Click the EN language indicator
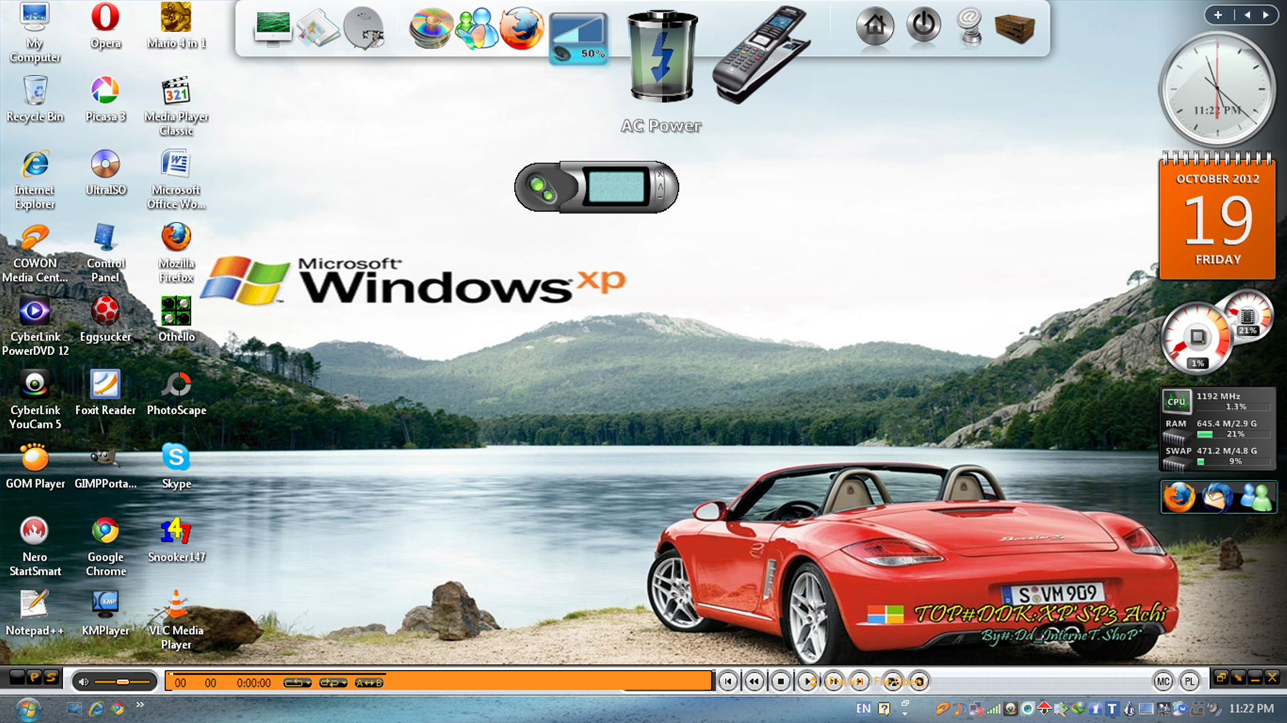Image resolution: width=1287 pixels, height=723 pixels. (863, 708)
